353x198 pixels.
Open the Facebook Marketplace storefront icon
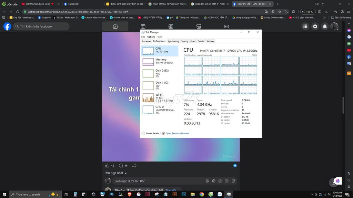click(199, 26)
